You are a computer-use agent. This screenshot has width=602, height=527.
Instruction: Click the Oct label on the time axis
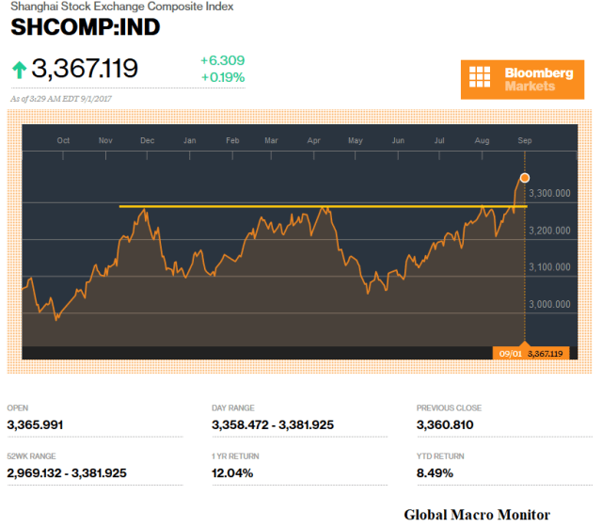tap(63, 140)
